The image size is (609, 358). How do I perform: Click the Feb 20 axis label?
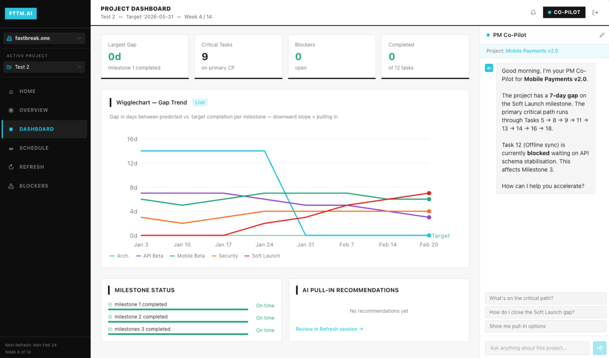coord(429,245)
